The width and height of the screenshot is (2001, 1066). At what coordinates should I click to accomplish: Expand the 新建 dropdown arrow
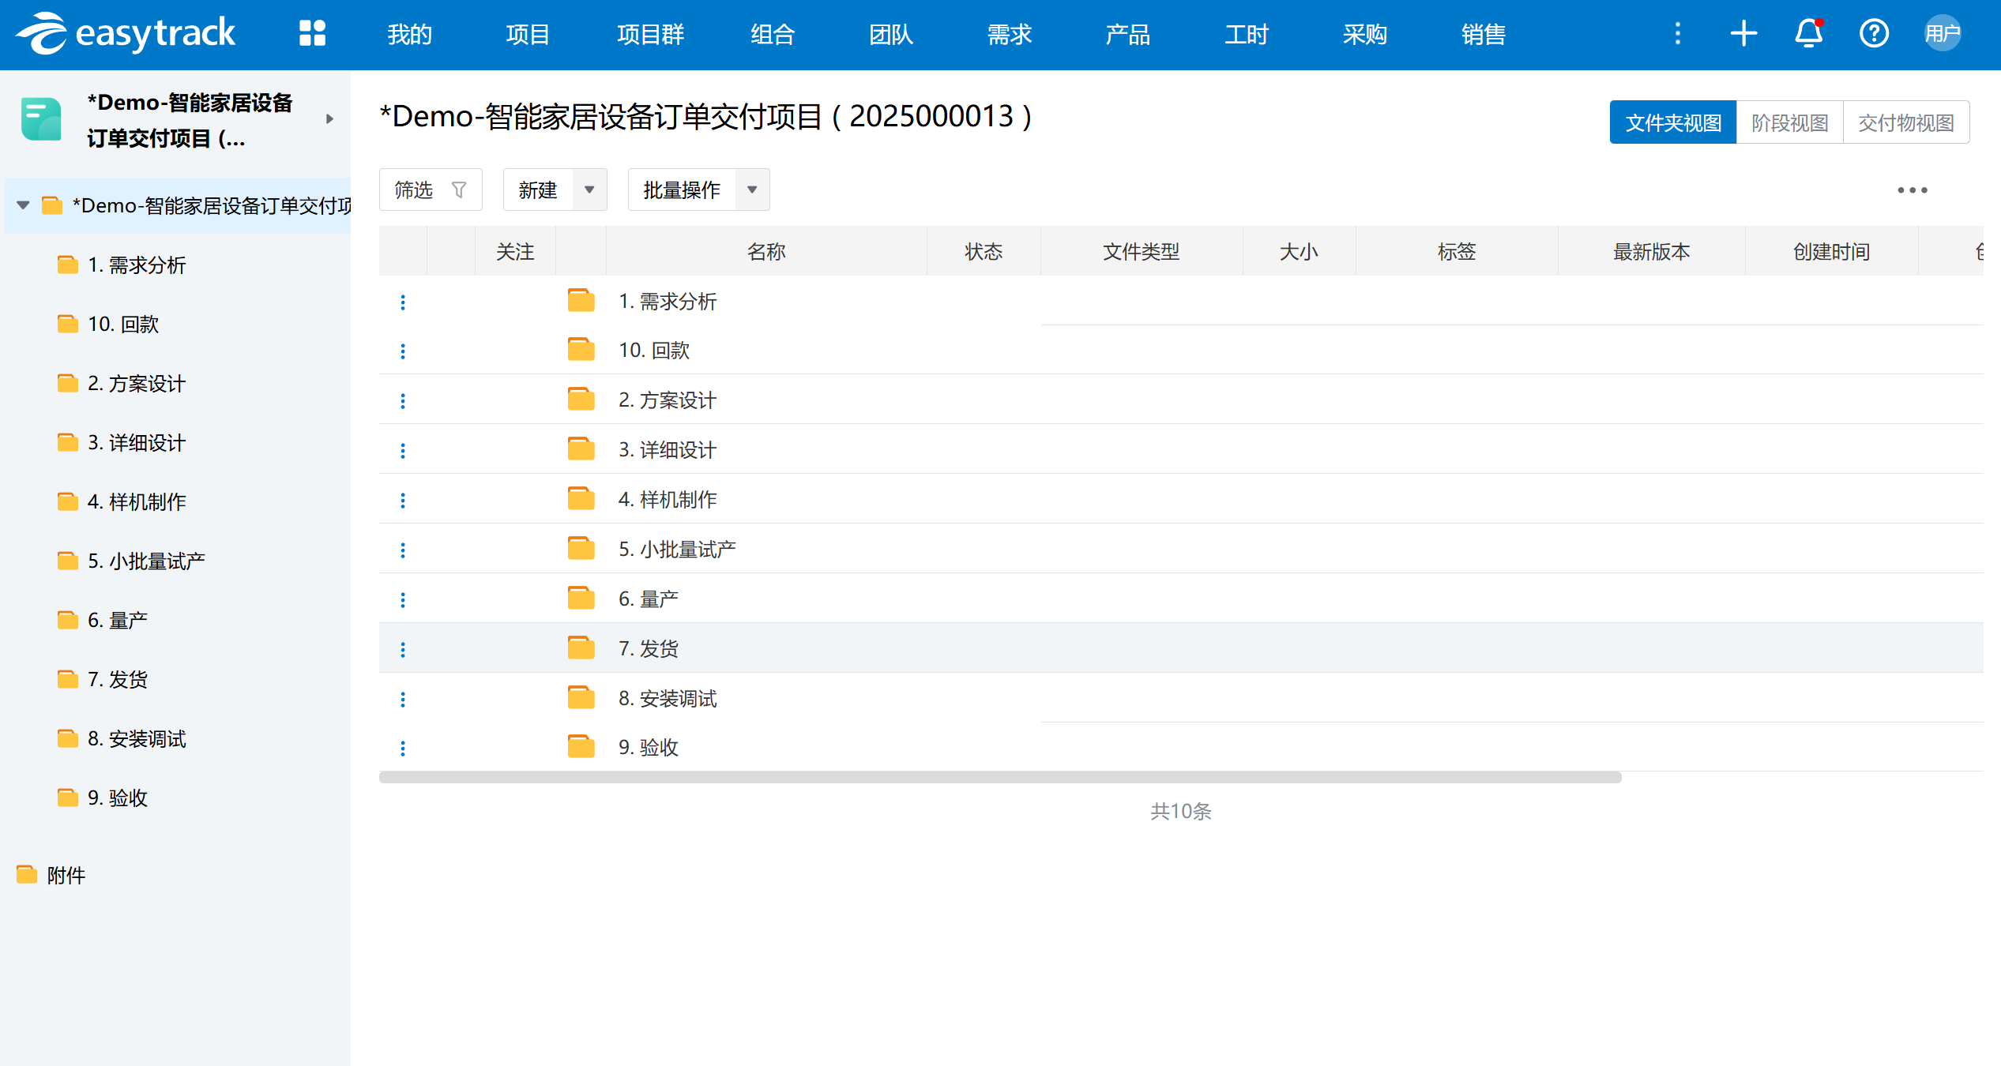coord(589,190)
